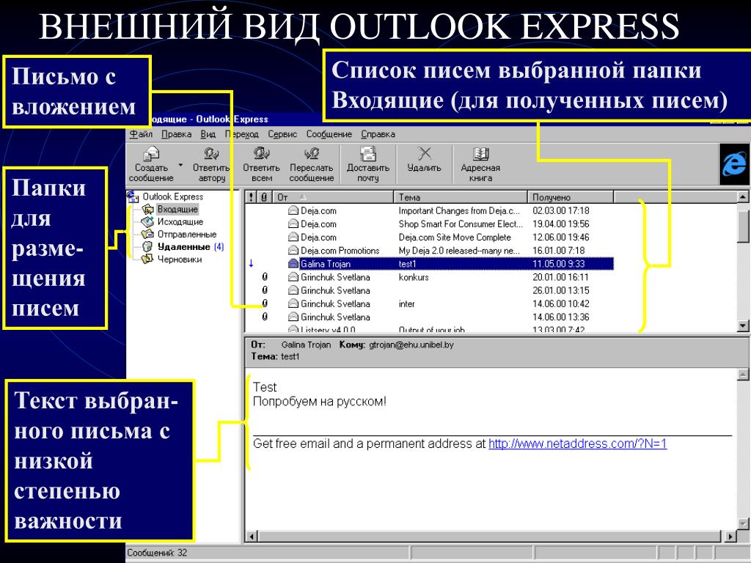Open dropdown arrow beside Создать сообщение
Screen dimensions: 751x563
coord(180,165)
